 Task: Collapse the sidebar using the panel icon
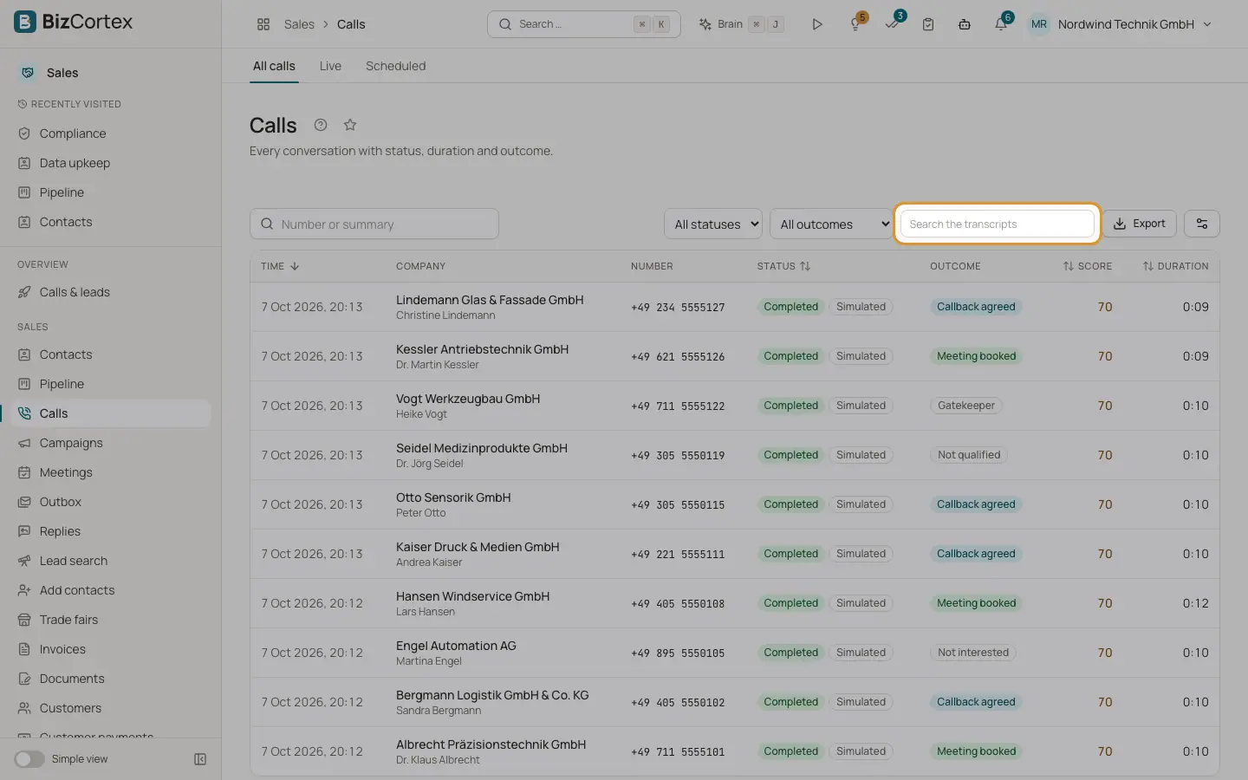click(200, 759)
